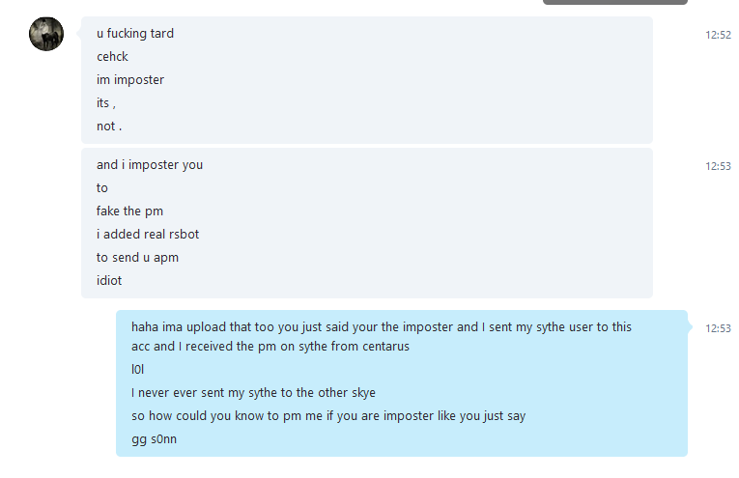739x478 pixels.
Task: Click the 'fake the pm' message
Action: pyautogui.click(x=129, y=211)
